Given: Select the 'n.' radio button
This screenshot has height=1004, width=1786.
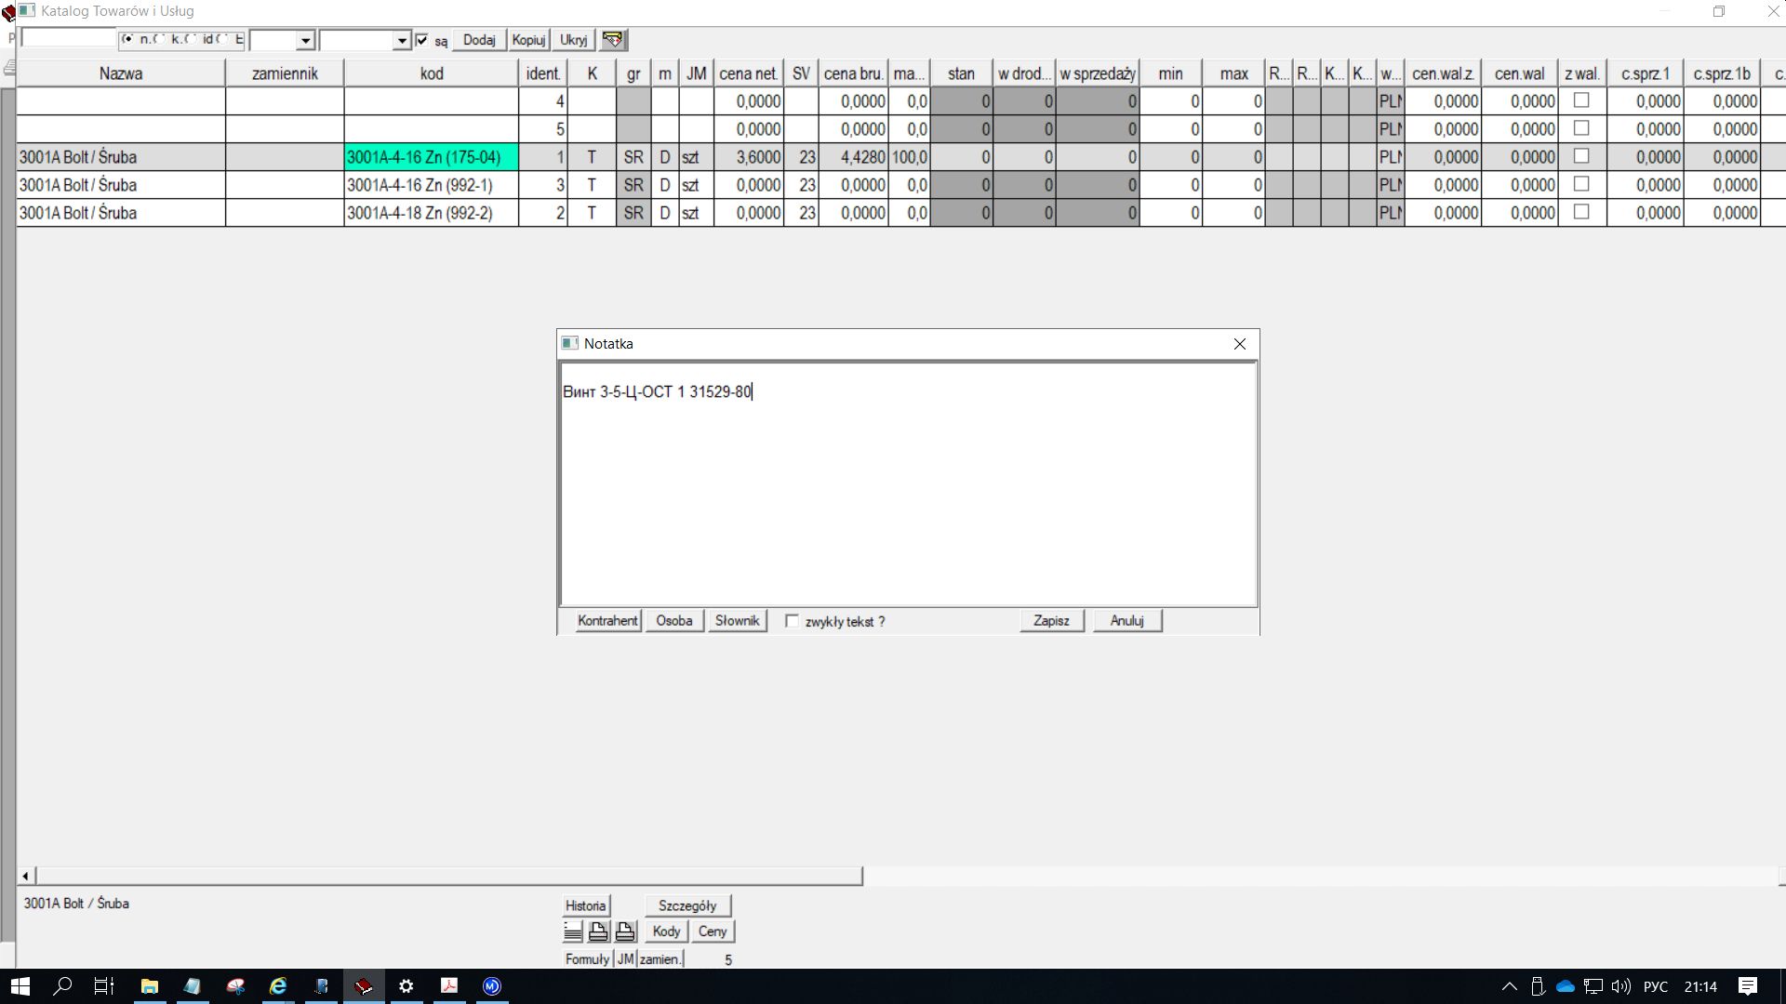Looking at the screenshot, I should coord(127,39).
